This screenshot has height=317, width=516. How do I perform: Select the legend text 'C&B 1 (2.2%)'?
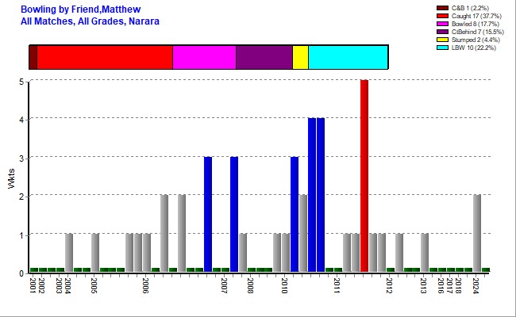470,8
